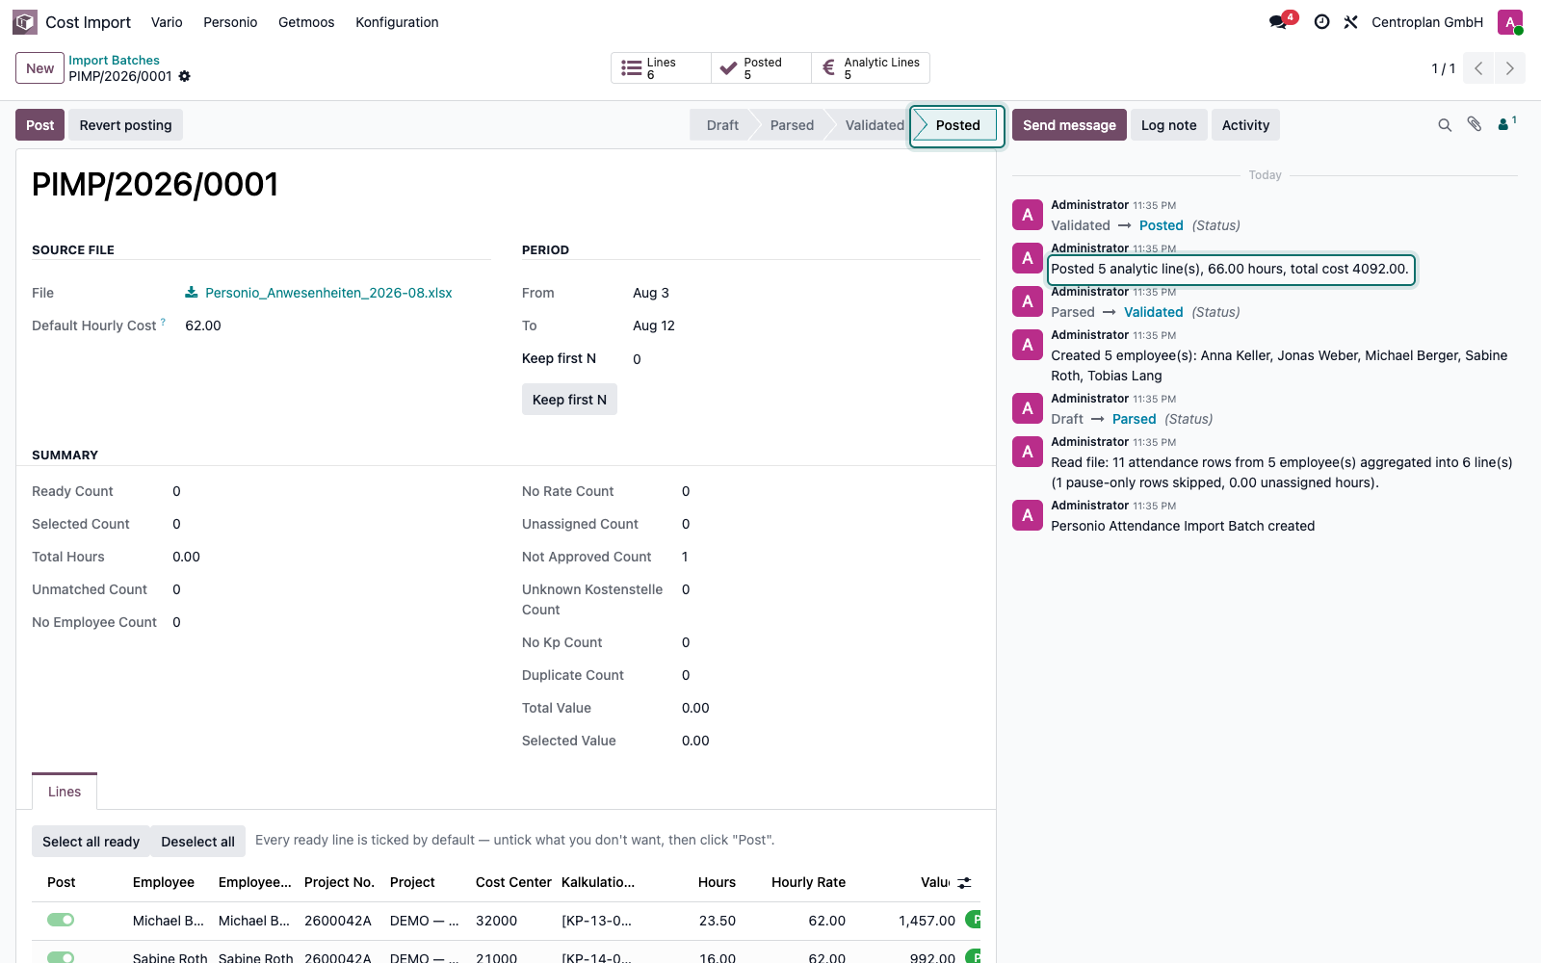Image resolution: width=1541 pixels, height=963 pixels.
Task: Open the Cost Import app home icon
Action: [25, 21]
